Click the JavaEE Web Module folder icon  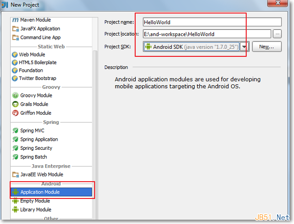[15, 174]
